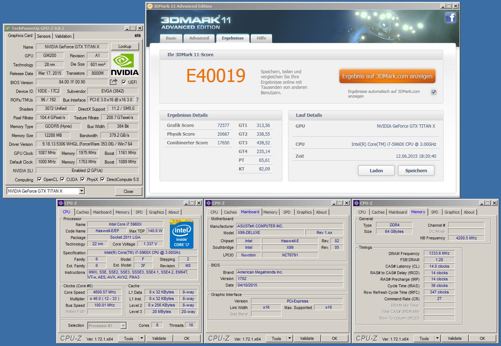Click the GPU-Z screenshot camera icon
The image size is (501, 346).
point(137,36)
